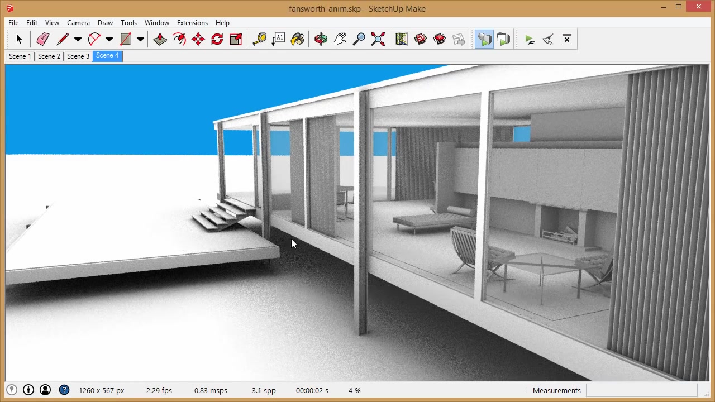This screenshot has height=402, width=715.
Task: Click the 0.83 msps status value
Action: coord(211,391)
